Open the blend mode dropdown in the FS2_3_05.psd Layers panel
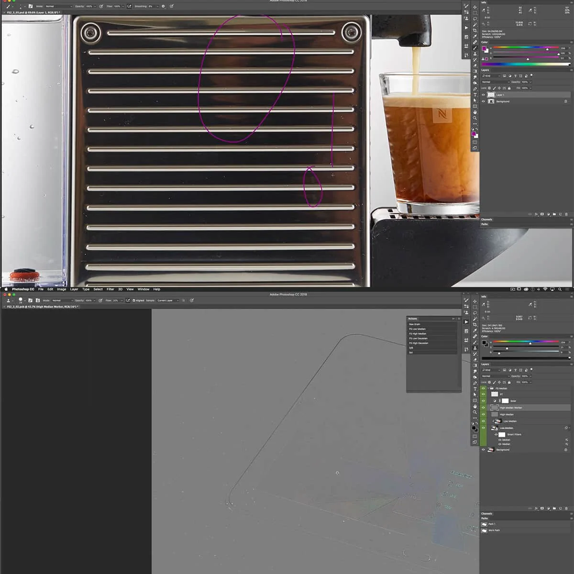Image resolution: width=574 pixels, height=574 pixels. (496, 82)
